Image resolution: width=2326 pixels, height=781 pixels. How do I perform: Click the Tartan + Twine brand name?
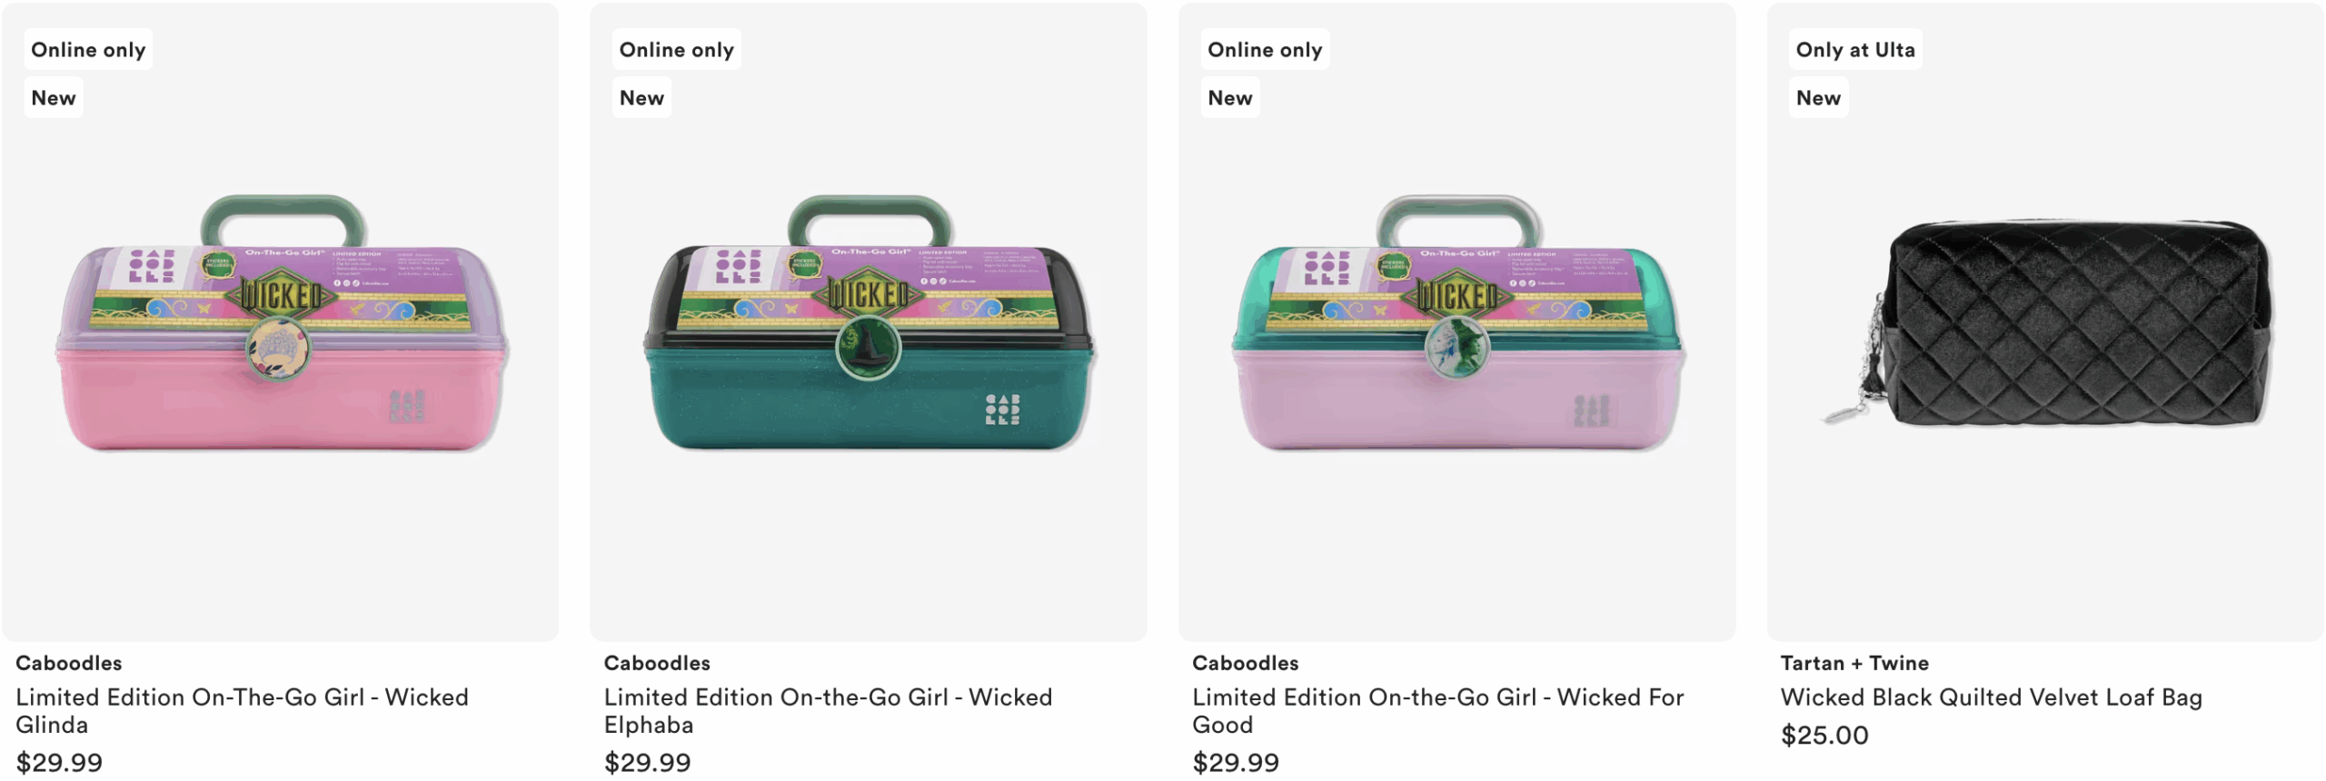(1854, 663)
